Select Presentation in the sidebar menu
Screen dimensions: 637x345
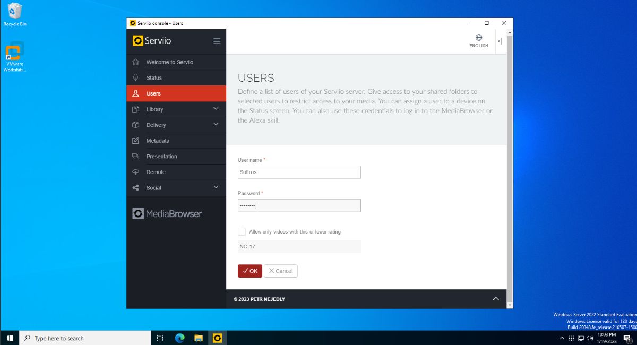pos(161,156)
